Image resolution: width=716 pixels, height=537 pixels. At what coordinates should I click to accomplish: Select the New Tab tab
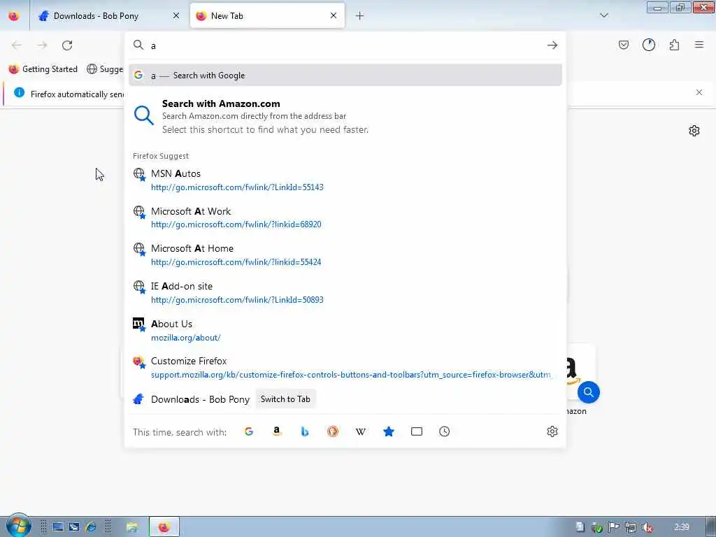pyautogui.click(x=267, y=16)
